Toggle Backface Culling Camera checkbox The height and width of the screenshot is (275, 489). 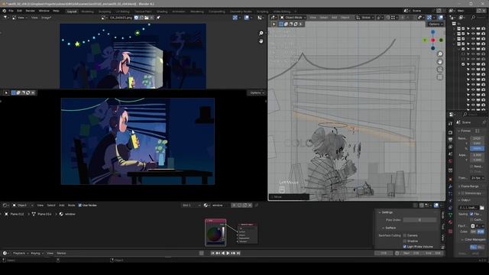(405, 235)
